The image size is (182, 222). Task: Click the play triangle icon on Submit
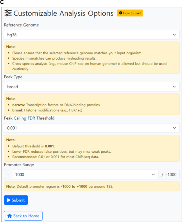coord(9,200)
